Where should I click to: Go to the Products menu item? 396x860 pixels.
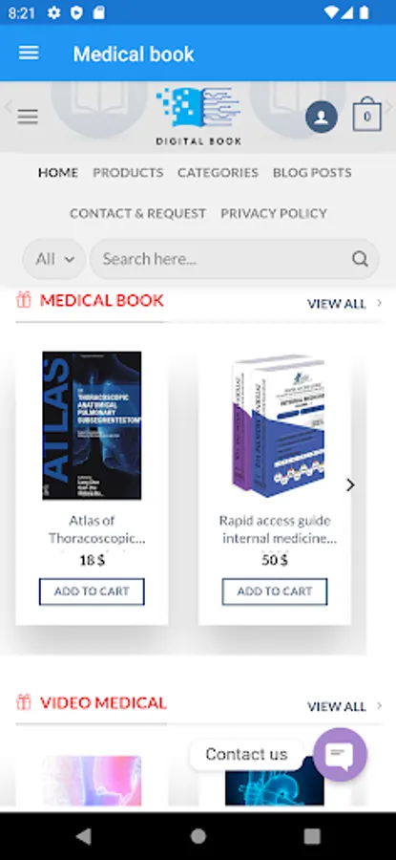[x=128, y=172]
